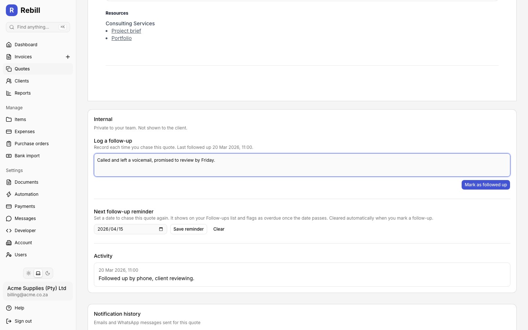Screen dimensions: 528x330
Task: Click the 'Notification history' heading
Action: (117, 314)
